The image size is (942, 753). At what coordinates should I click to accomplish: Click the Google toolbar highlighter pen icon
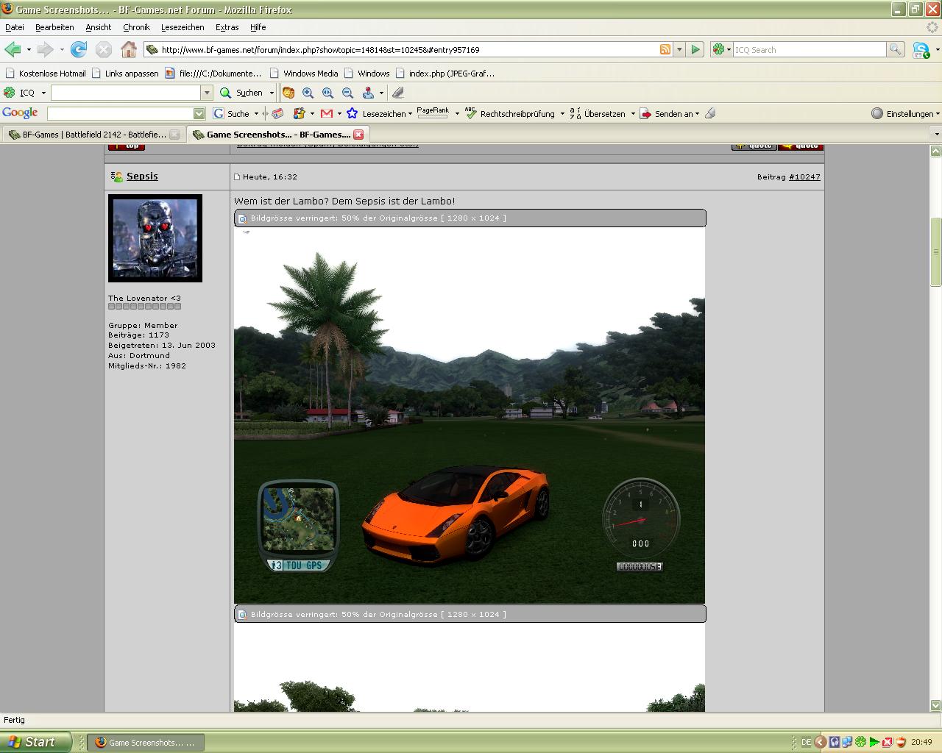[710, 113]
